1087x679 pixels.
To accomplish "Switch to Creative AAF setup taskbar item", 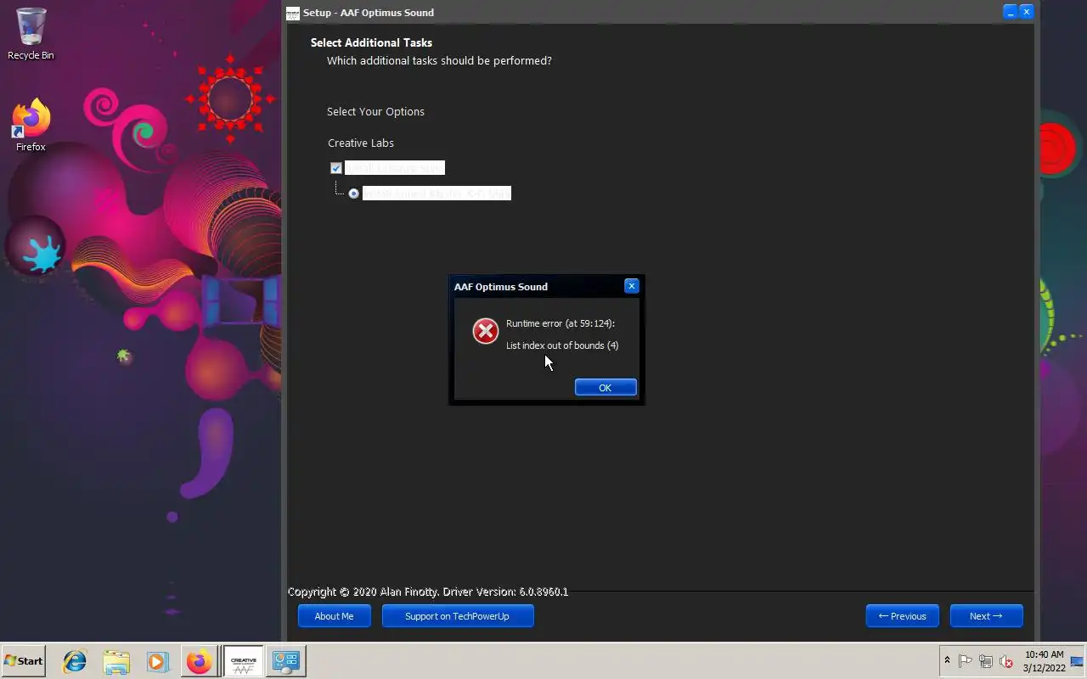I will pyautogui.click(x=244, y=661).
